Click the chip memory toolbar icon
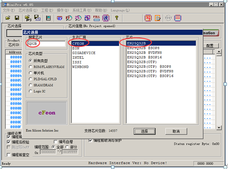This screenshot has width=228, height=169. point(48,18)
